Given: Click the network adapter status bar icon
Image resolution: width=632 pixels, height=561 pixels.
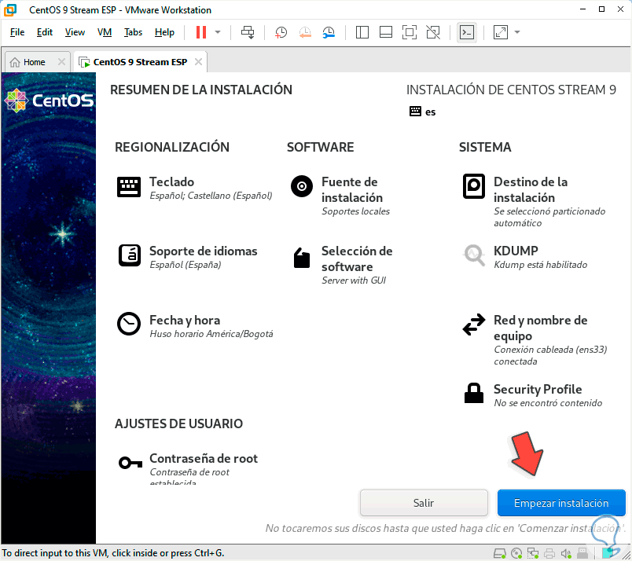Looking at the screenshot, I should (533, 553).
